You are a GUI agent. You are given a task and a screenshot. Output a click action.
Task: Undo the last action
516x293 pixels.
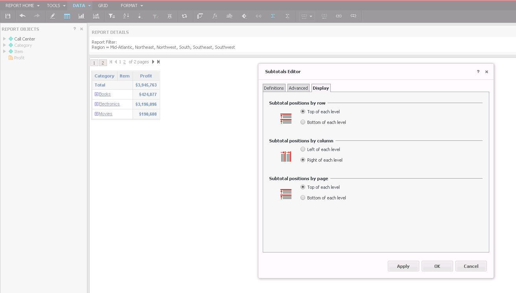[x=22, y=16]
